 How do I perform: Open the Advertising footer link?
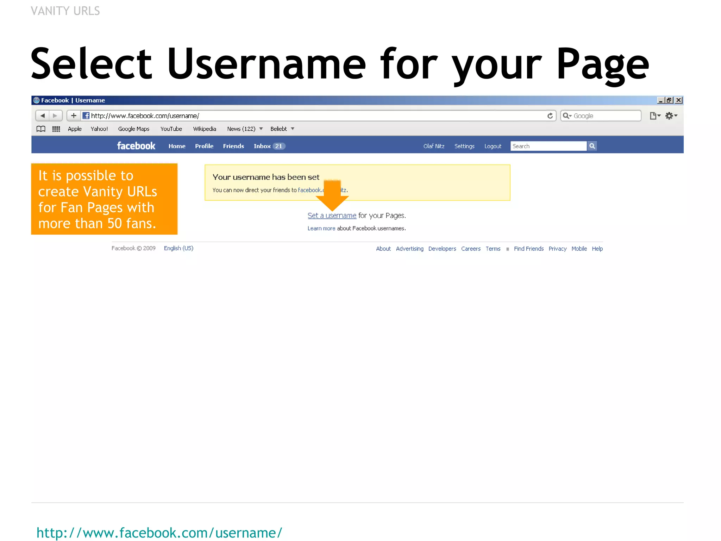[409, 249]
